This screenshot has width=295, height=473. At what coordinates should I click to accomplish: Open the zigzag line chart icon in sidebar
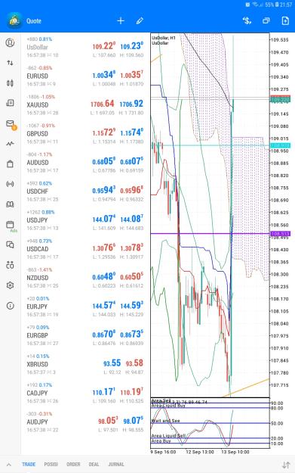click(10, 144)
